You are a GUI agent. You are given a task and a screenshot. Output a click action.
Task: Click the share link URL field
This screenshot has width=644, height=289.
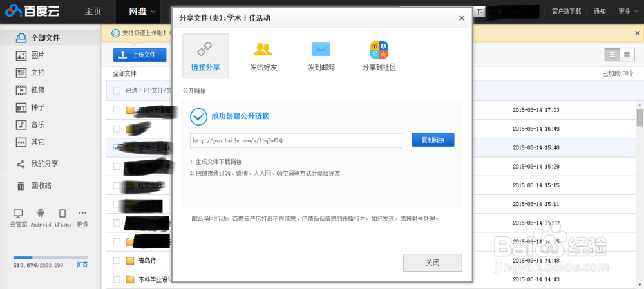click(x=296, y=140)
